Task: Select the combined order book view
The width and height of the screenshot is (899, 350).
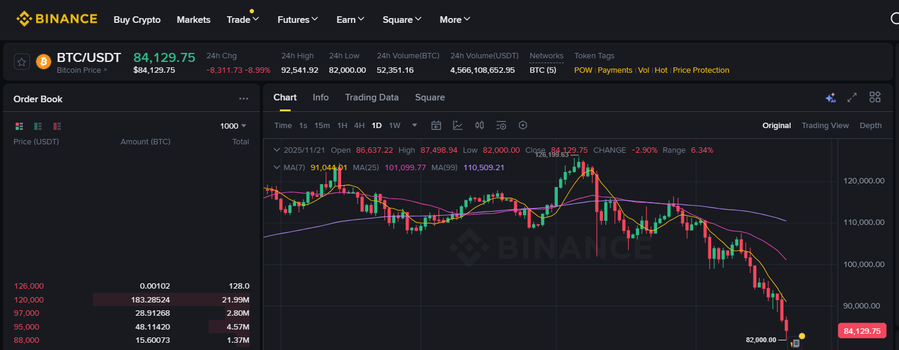Action: [19, 126]
